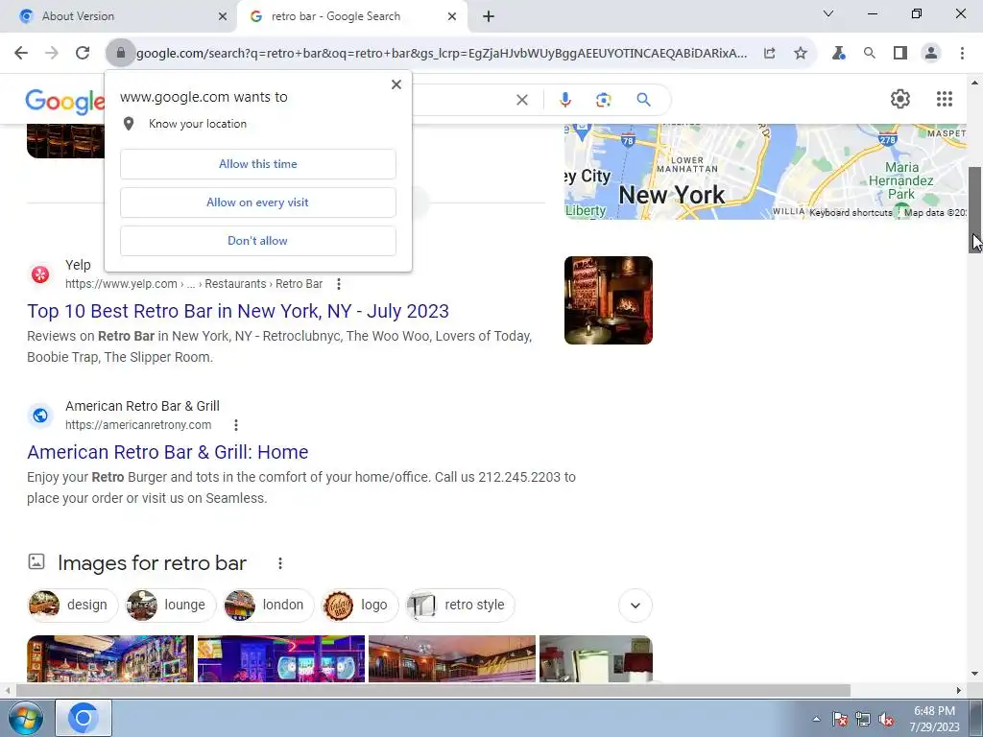This screenshot has width=983, height=737.
Task: Open the taskbar clock 6:48 PM
Action: (934, 719)
